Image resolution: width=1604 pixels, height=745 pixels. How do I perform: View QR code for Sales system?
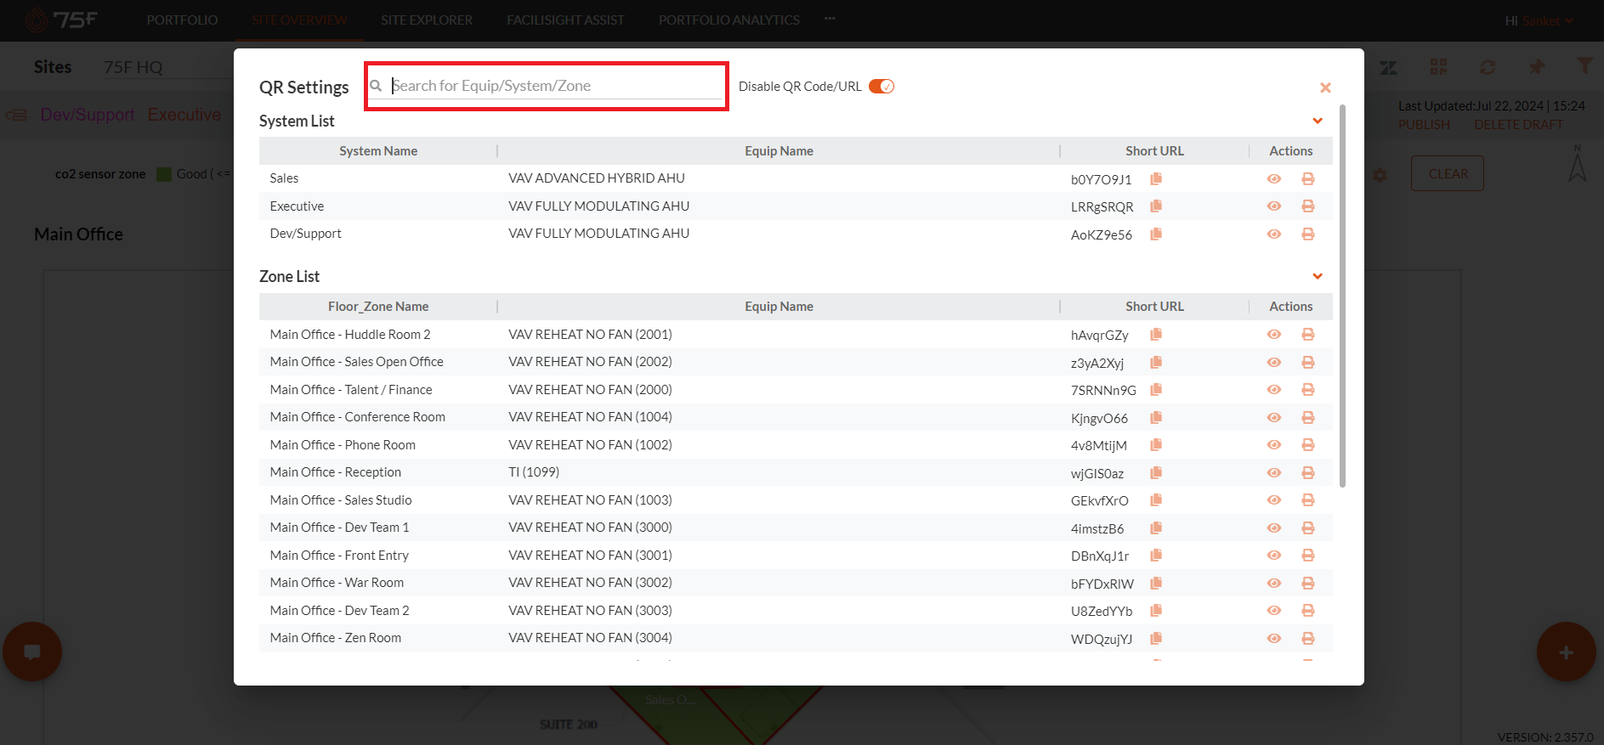pyautogui.click(x=1273, y=178)
